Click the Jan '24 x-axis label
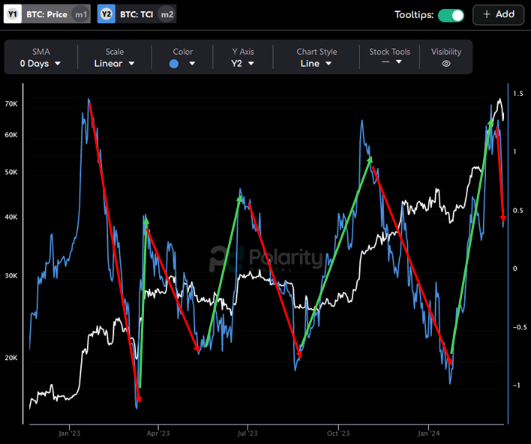The image size is (531, 444). click(429, 433)
